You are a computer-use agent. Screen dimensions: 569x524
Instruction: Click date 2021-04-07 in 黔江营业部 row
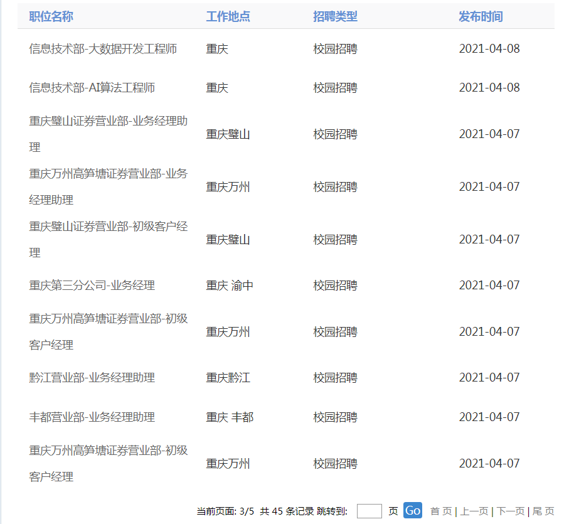point(489,377)
